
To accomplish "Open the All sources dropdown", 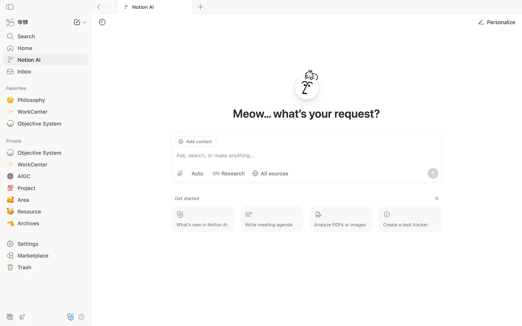I will coord(270,173).
